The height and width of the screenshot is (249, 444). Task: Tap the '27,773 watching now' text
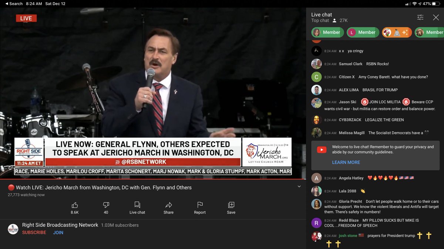pos(26,195)
